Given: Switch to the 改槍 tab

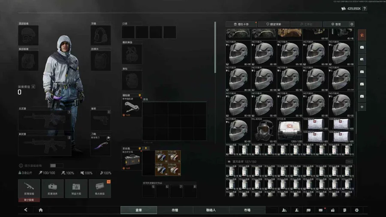Looking at the screenshot, I should point(175,210).
